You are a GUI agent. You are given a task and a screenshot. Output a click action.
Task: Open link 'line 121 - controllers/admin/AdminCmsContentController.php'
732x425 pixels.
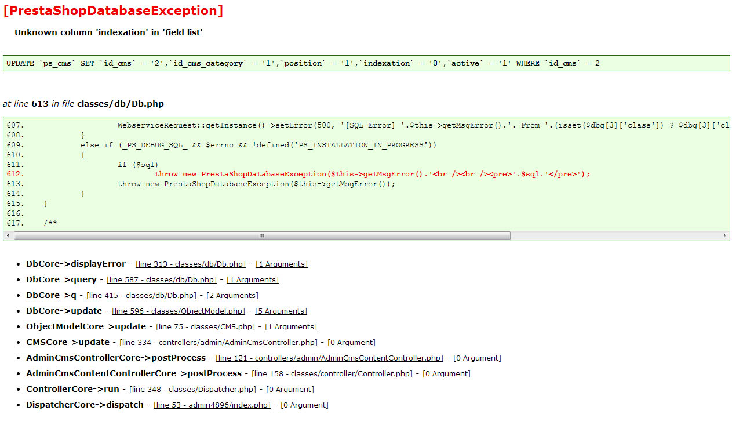(329, 358)
